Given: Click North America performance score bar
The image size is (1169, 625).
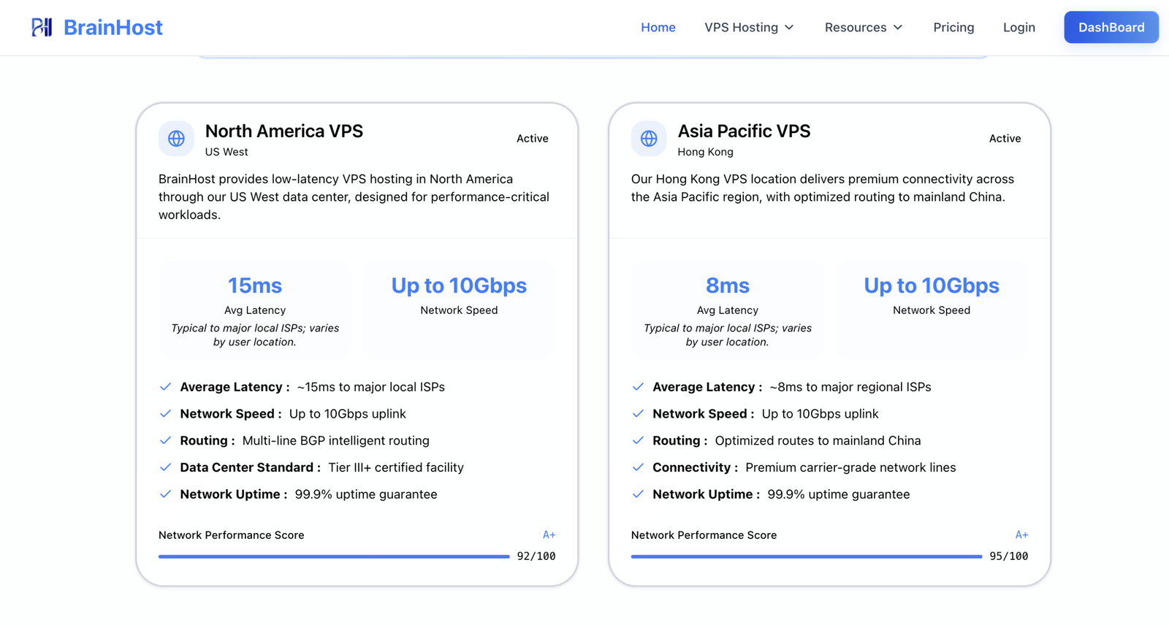Looking at the screenshot, I should [334, 556].
